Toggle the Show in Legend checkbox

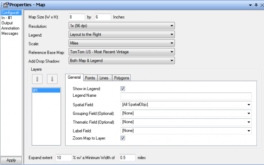(123, 88)
